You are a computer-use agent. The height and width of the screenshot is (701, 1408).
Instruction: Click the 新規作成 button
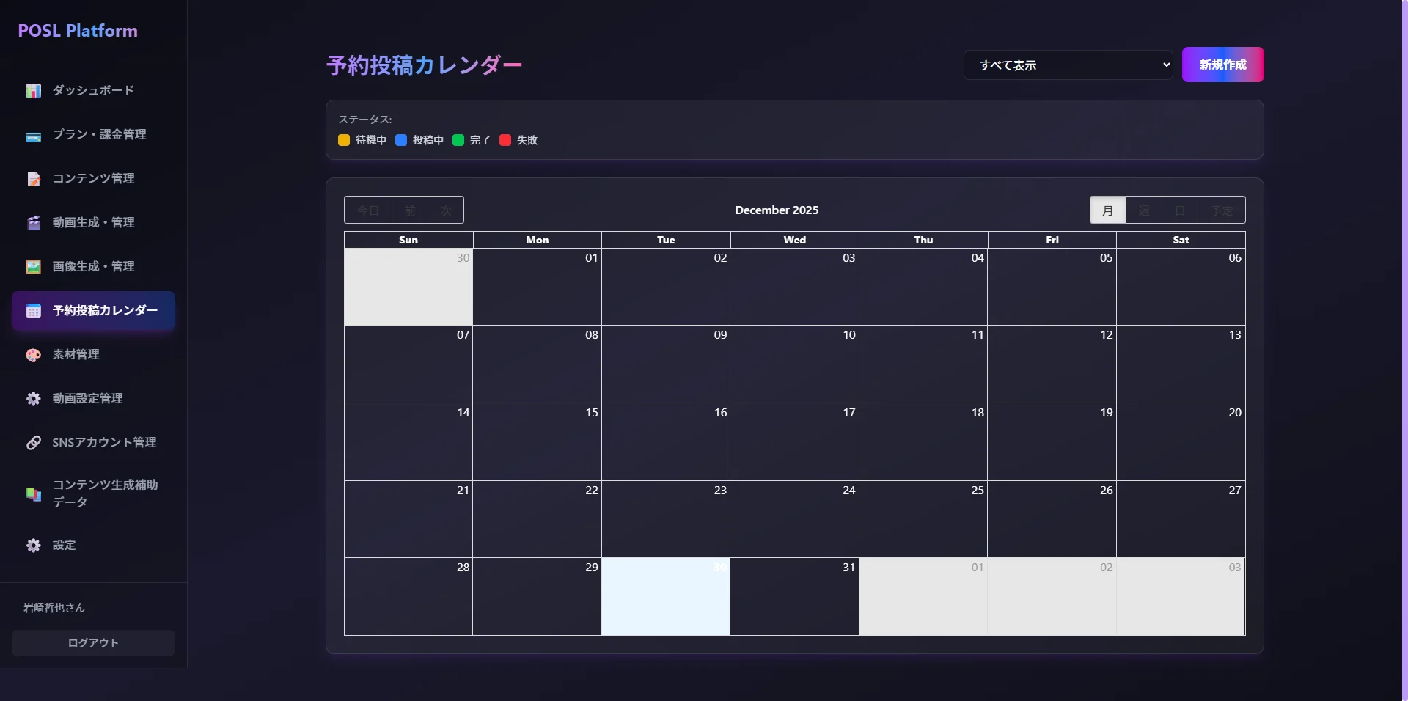(1222, 65)
